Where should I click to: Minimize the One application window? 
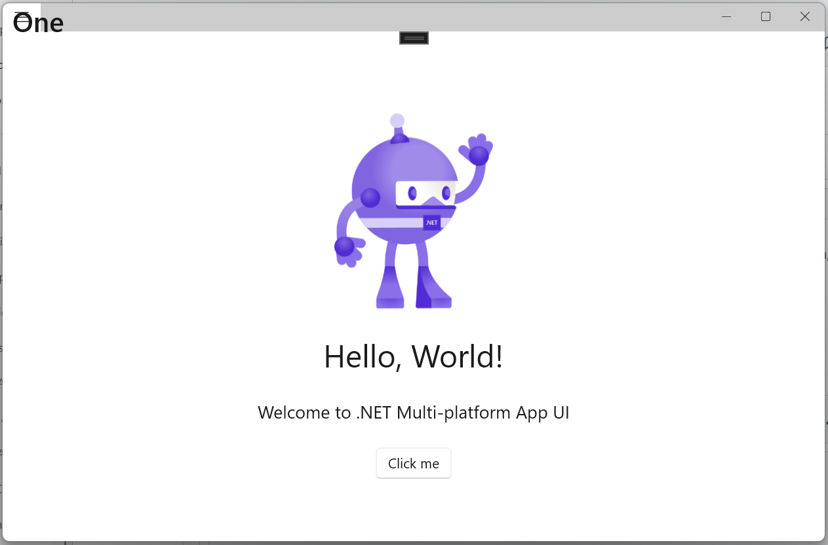coord(726,16)
